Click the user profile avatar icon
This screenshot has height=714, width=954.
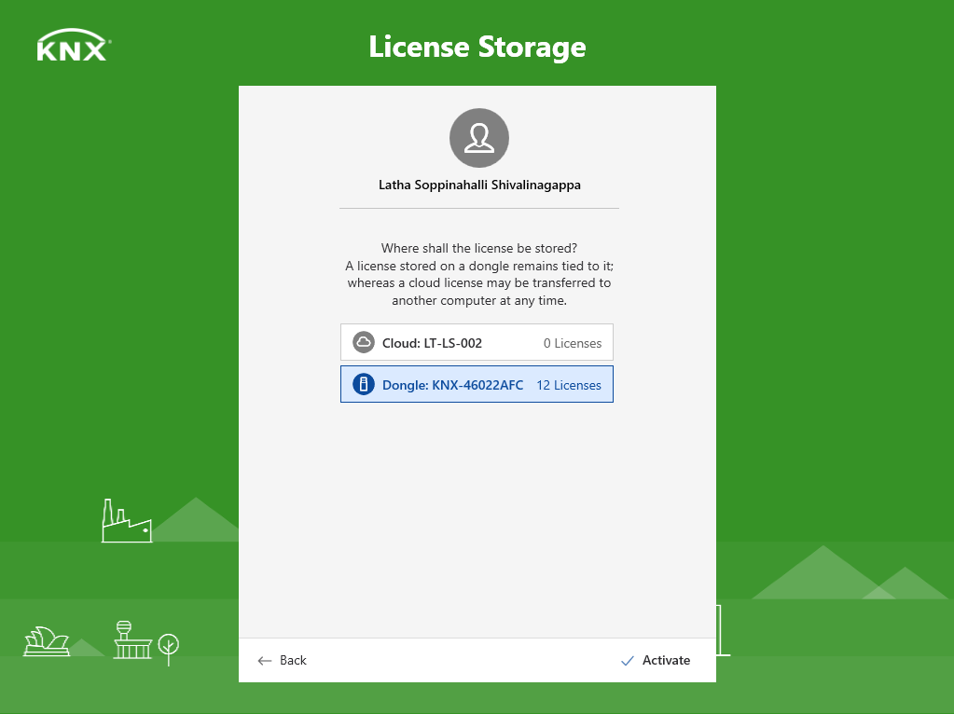point(478,138)
